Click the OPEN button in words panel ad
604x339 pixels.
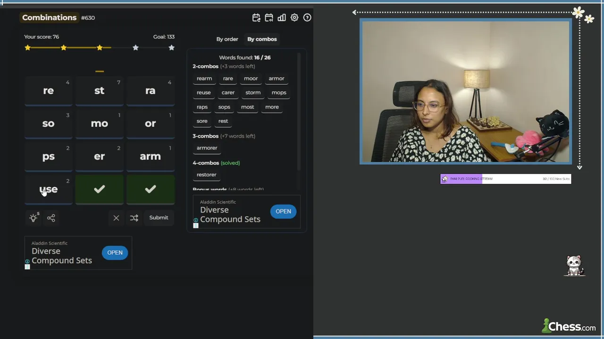click(x=283, y=211)
